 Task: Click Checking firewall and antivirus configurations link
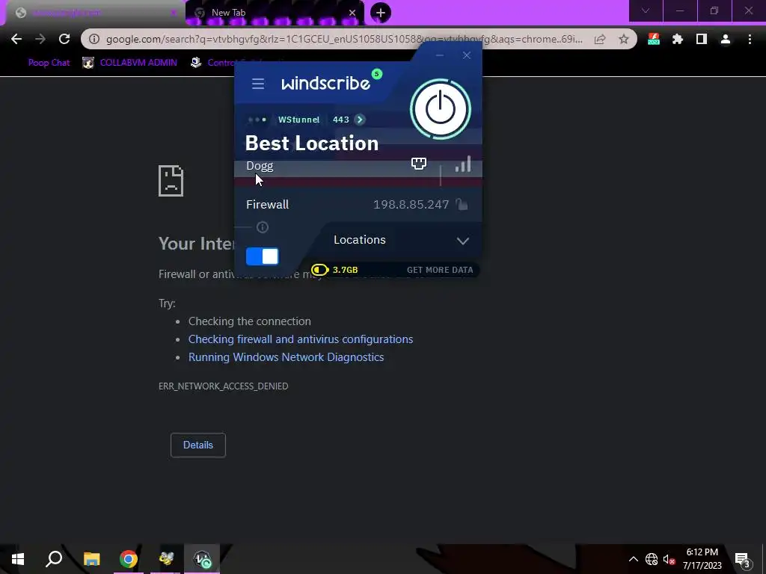click(x=301, y=339)
